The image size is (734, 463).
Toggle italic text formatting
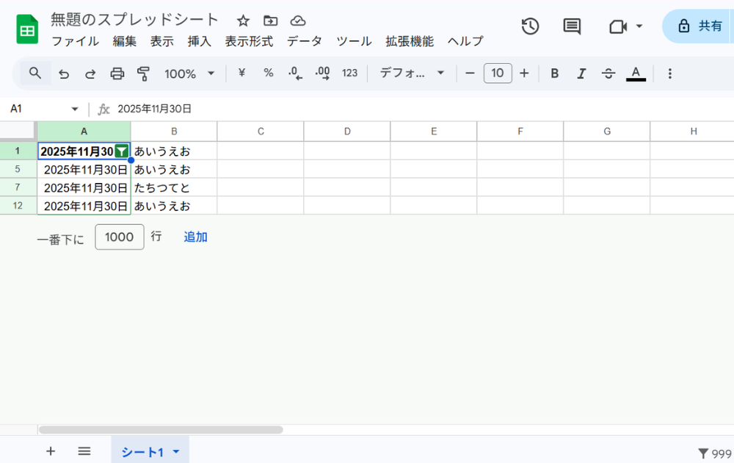click(x=581, y=73)
